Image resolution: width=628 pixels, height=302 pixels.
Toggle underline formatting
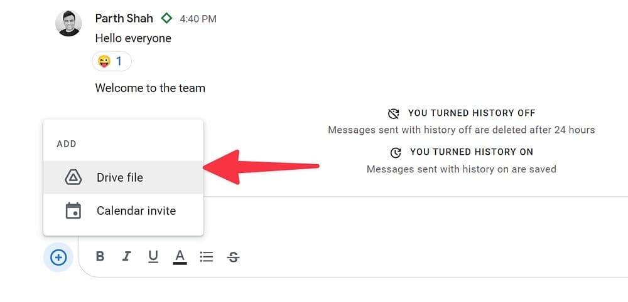153,257
